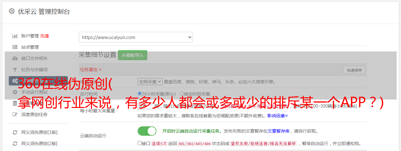Screen dimensions: 401x151
Task: Select the 24小时采集(默认) radio button
Action: pos(140,94)
